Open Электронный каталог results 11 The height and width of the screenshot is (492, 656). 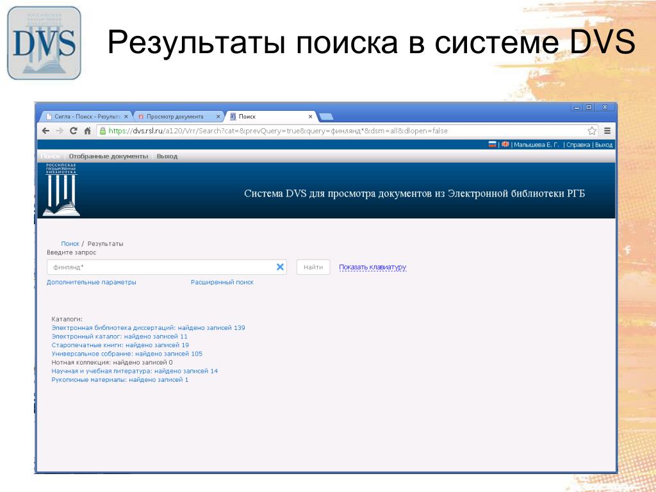[x=119, y=336]
